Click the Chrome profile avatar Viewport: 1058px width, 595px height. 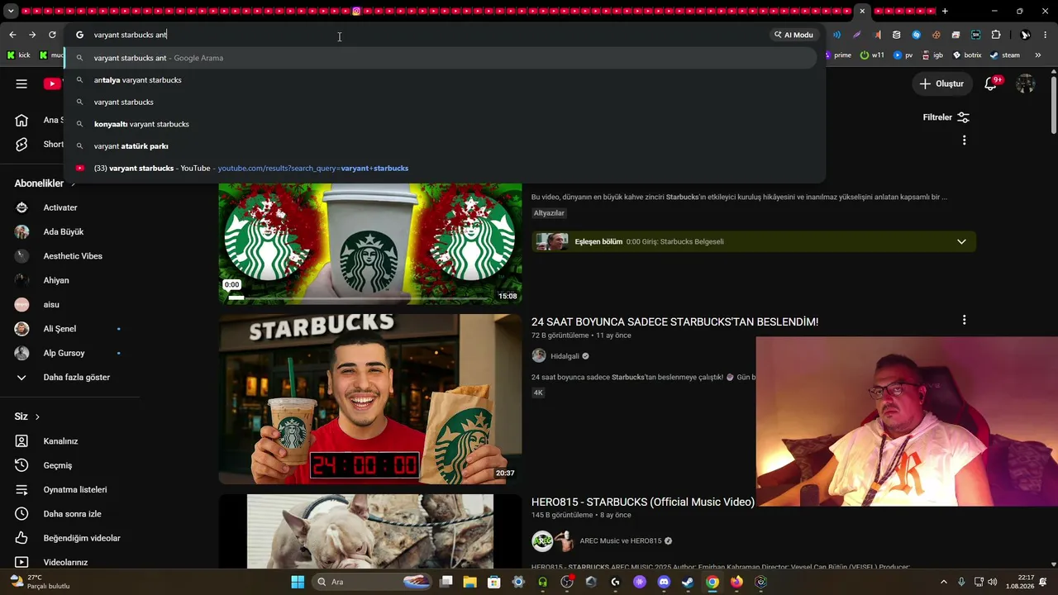click(x=1025, y=35)
